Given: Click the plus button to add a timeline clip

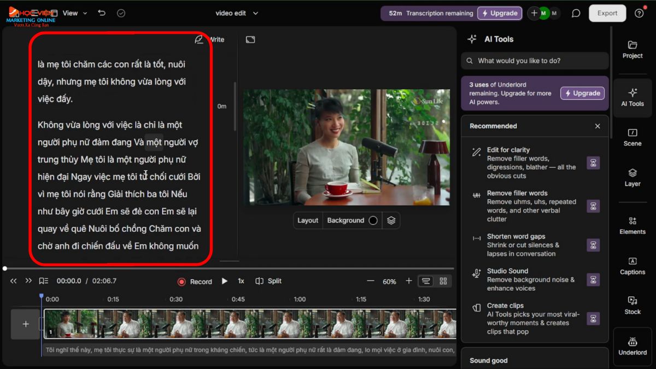Looking at the screenshot, I should pos(26,324).
